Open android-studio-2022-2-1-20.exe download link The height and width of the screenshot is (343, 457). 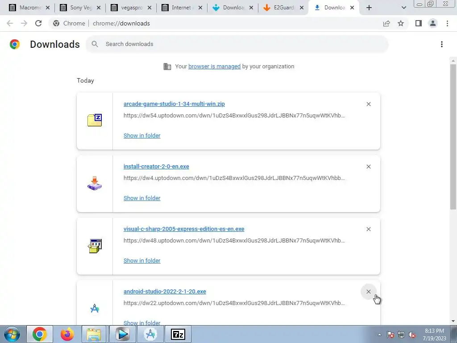coord(165,291)
